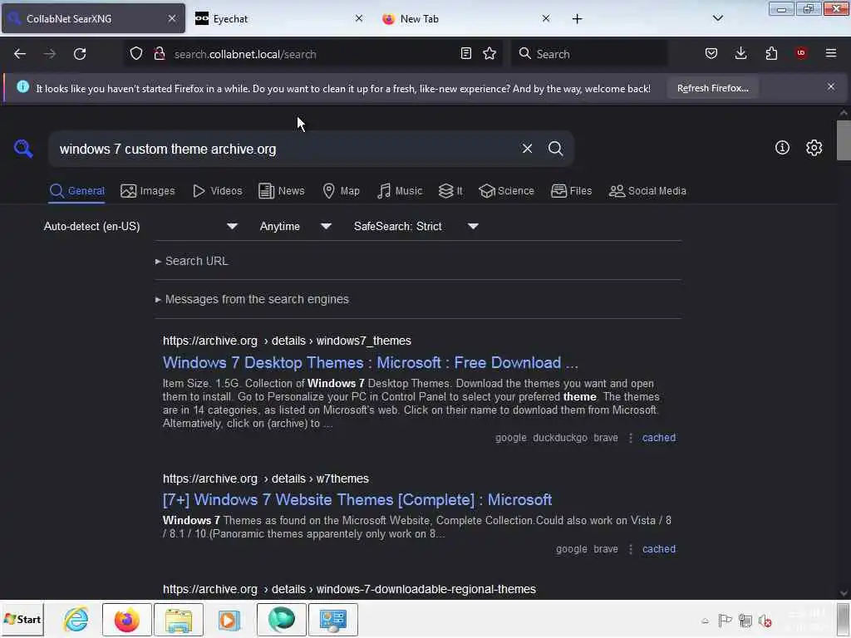The image size is (851, 638).
Task: Open the SafeSearch Strict dropdown
Action: click(x=416, y=226)
